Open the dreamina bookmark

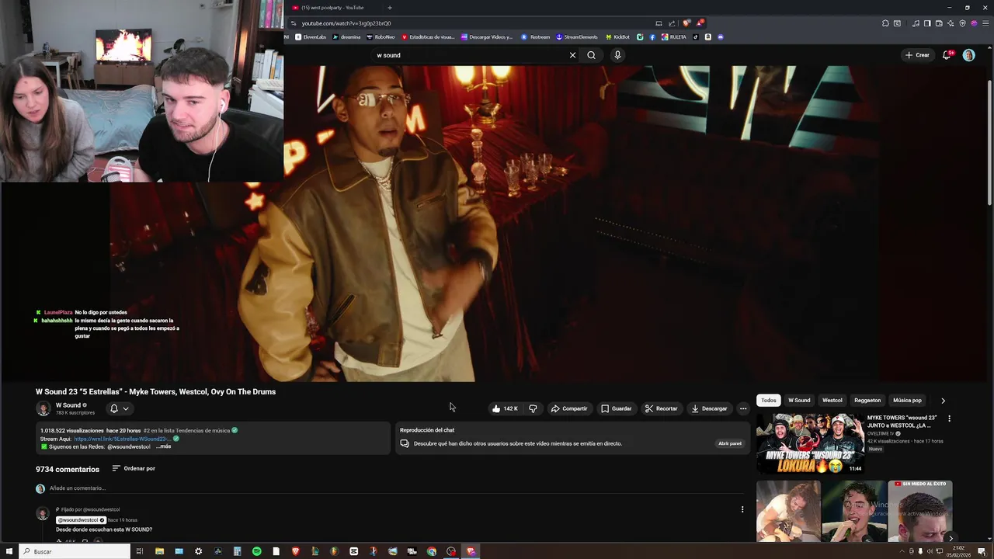coord(346,36)
